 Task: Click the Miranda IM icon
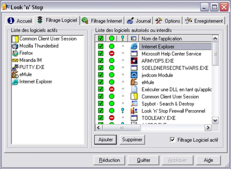15,60
